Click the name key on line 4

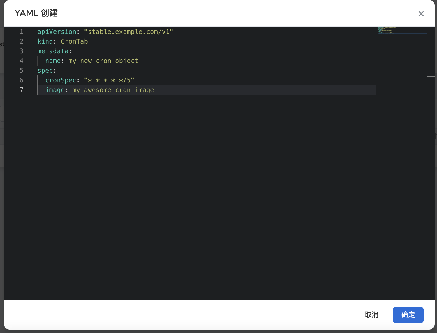coord(53,61)
